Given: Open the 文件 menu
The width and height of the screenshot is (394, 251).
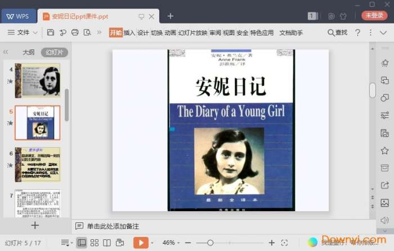Looking at the screenshot, I should (x=24, y=33).
